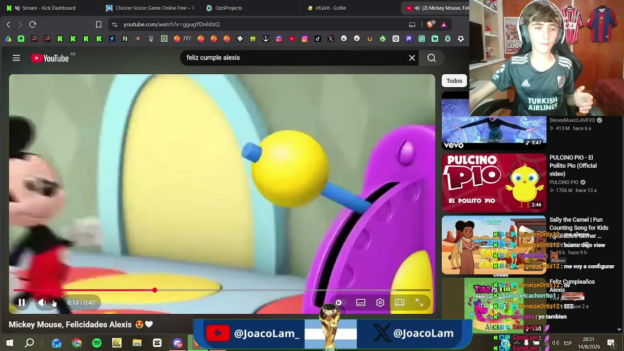The width and height of the screenshot is (624, 351).
Task: Select the Todos filter chip
Action: (x=454, y=81)
